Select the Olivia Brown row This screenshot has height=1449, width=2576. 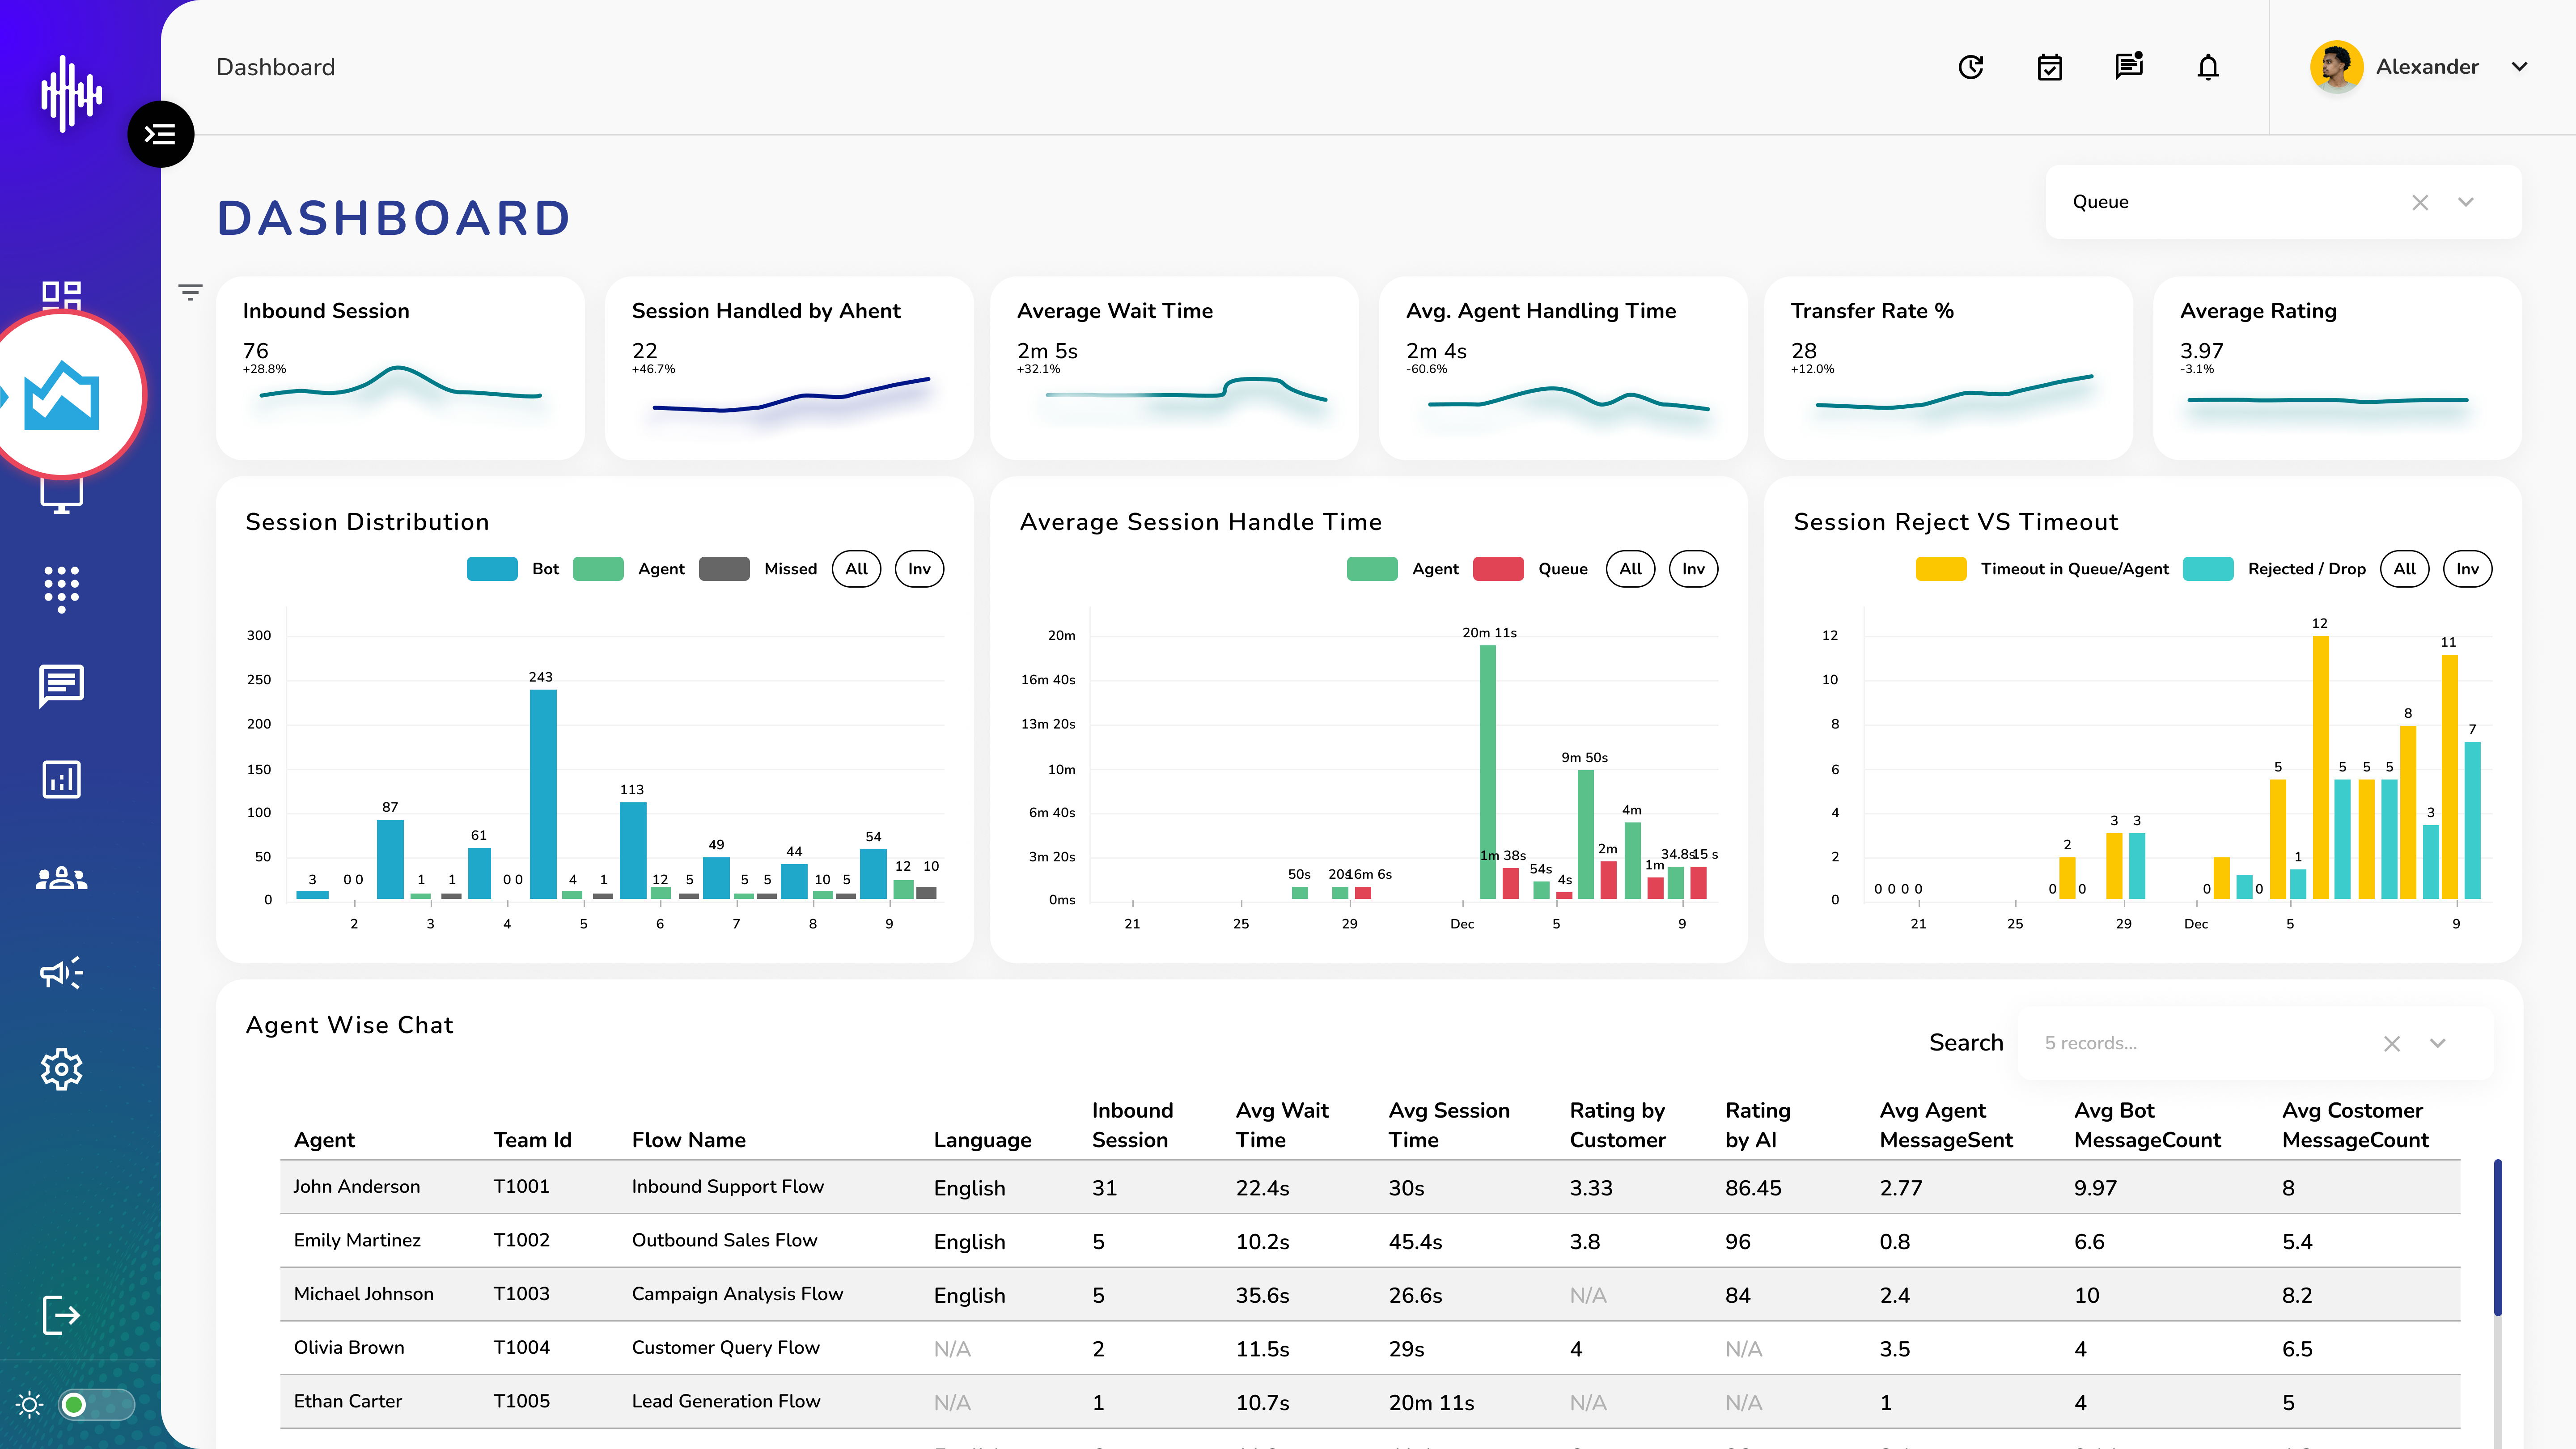[1370, 1348]
